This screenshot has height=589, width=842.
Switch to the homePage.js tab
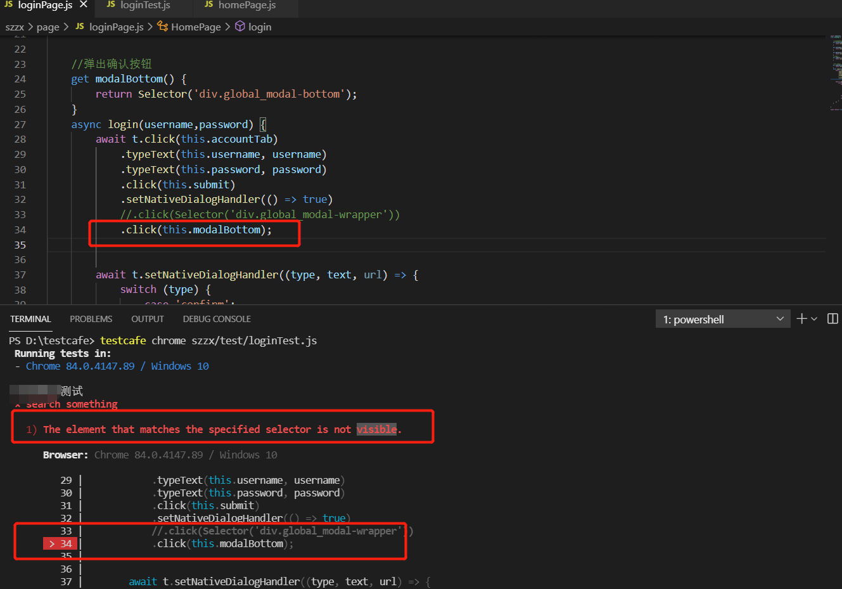[x=246, y=6]
